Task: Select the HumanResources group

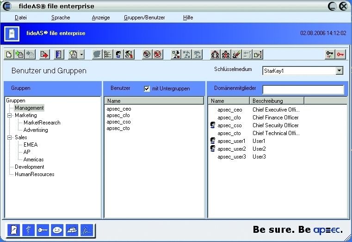Action: pos(35,174)
